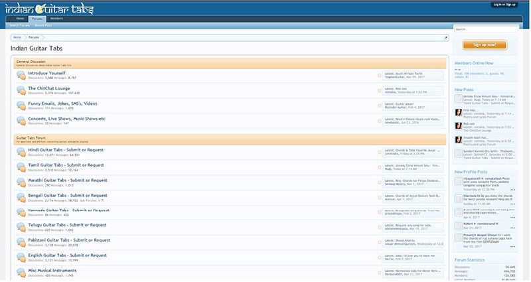Click the avatar beside the first new post, Unnaku Enna Venum
531x282 pixels.
click(459, 98)
